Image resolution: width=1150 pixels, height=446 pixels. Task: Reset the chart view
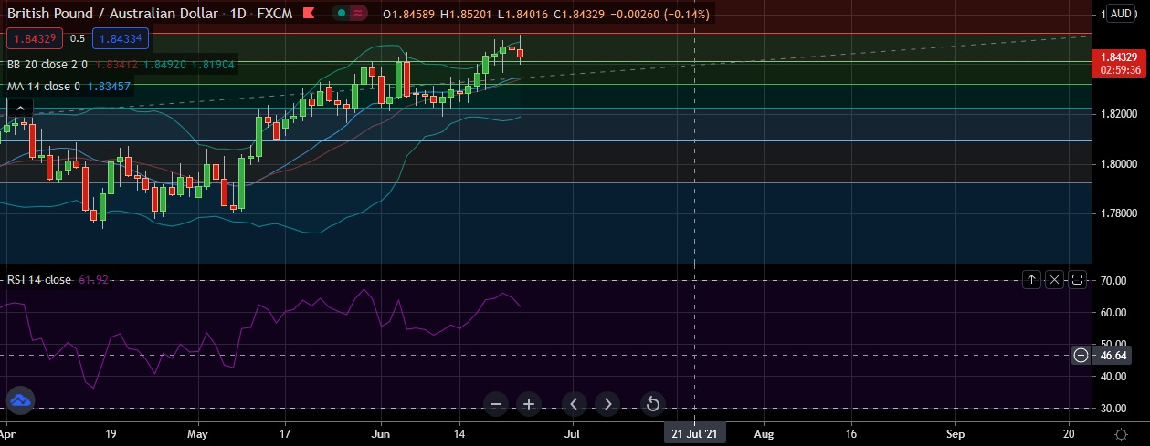click(x=652, y=403)
